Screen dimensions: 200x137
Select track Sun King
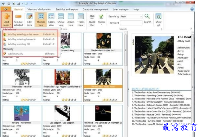[157, 121]
